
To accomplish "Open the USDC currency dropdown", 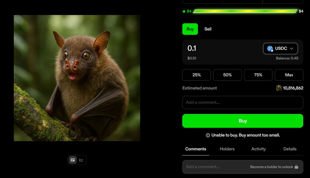I will click(280, 49).
